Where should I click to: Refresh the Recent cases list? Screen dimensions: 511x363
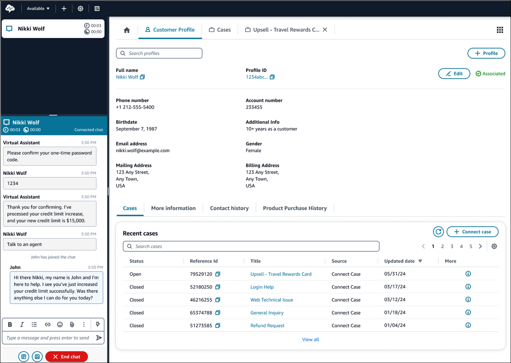click(438, 232)
